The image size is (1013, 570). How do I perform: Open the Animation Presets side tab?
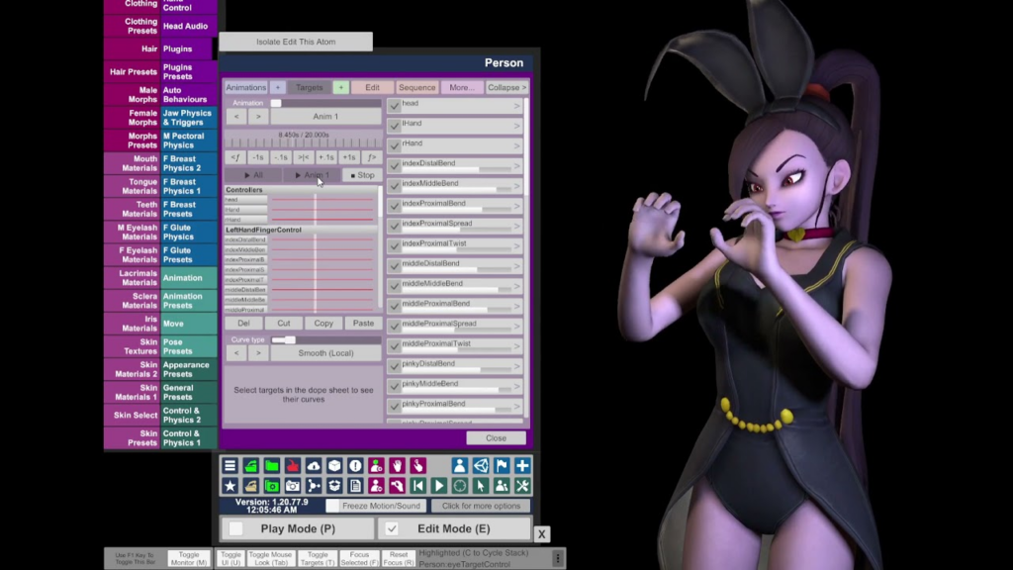tap(182, 301)
